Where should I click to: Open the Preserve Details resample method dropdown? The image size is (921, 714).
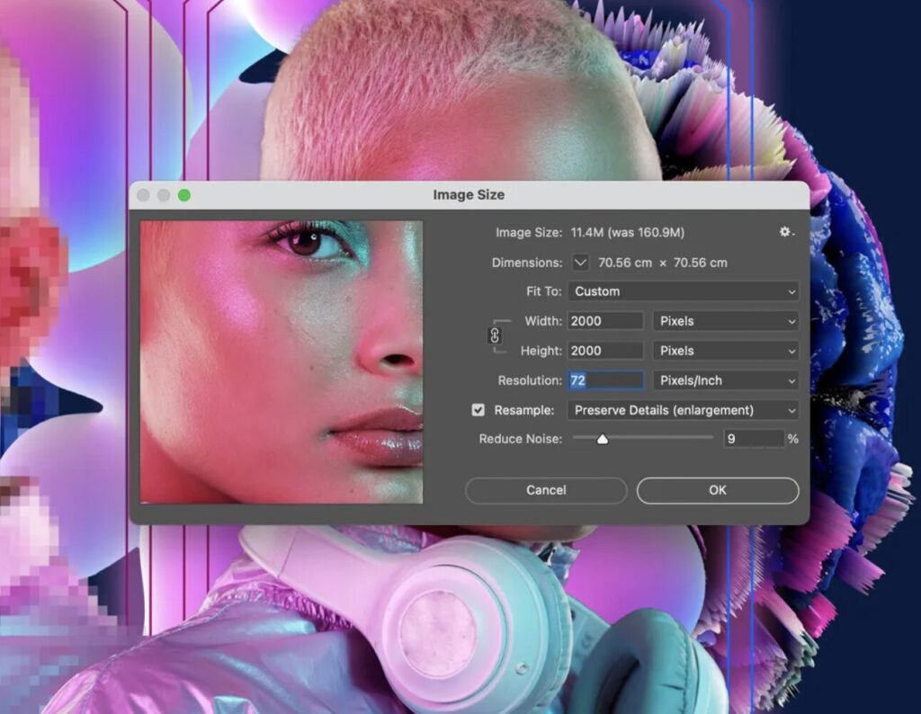pos(683,410)
